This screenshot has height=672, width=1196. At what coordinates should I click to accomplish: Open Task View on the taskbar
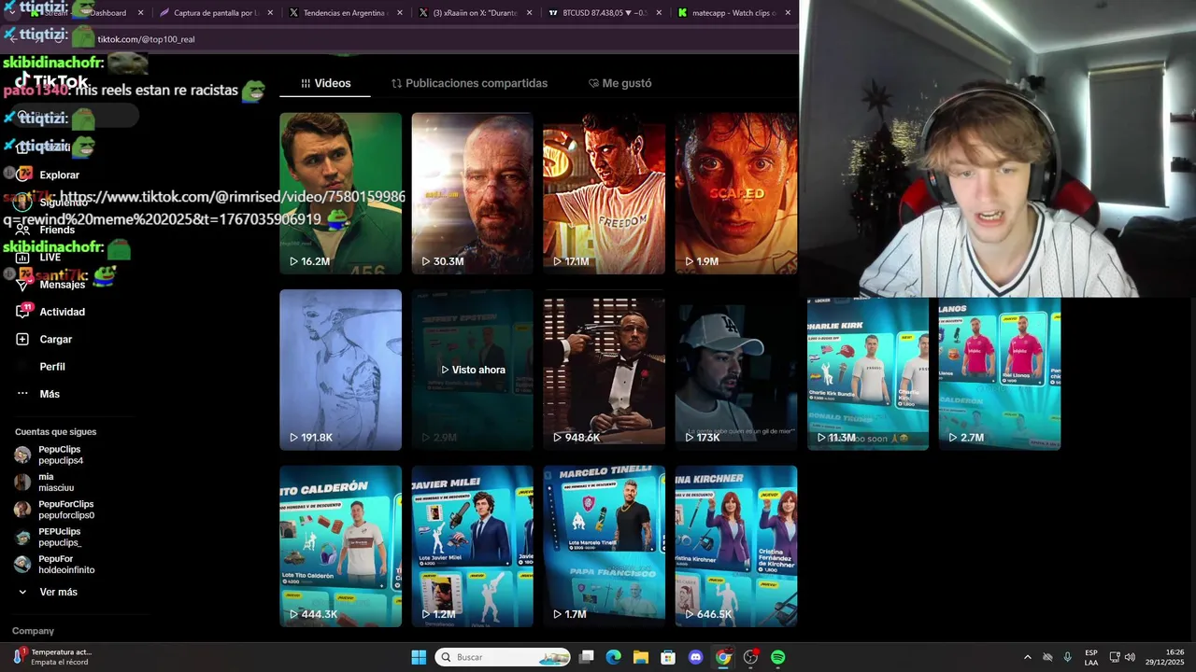coord(586,657)
